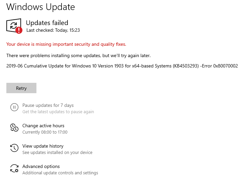Click the KB4503293 cumulative update error line
The height and width of the screenshot is (188, 241).
coord(122,66)
